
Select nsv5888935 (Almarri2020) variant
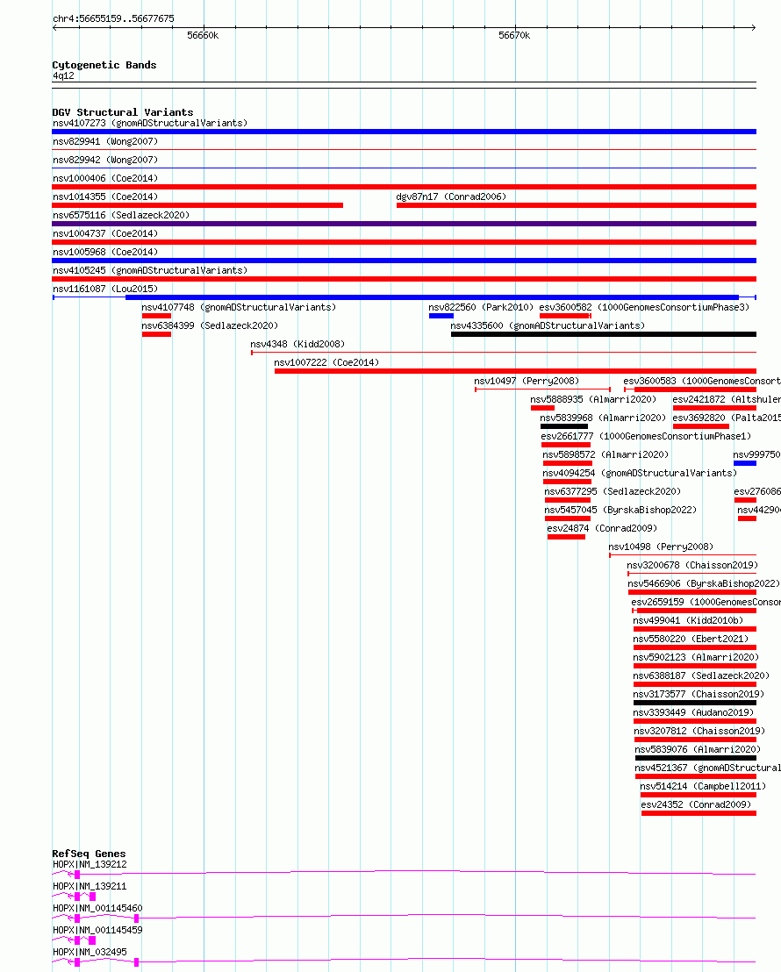click(x=593, y=400)
